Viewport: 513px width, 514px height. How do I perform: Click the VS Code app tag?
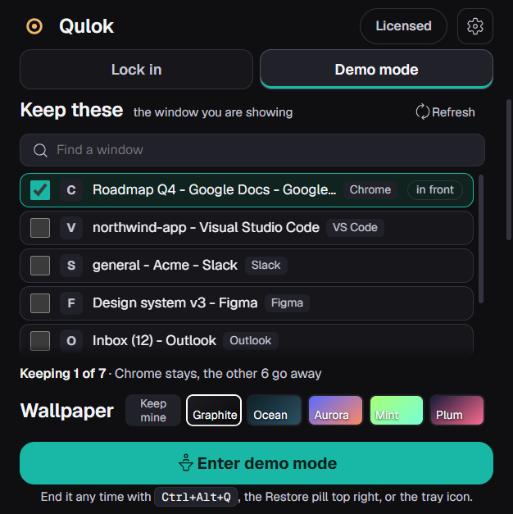(x=355, y=228)
